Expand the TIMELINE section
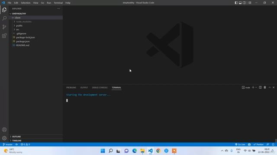Image resolution: width=277 pixels, height=155 pixels. pyautogui.click(x=36, y=141)
